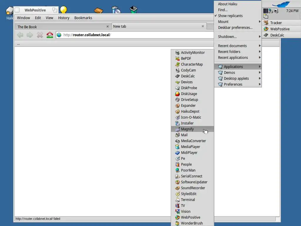This screenshot has width=301, height=226.
Task: Launch DriveSetup
Action: [x=192, y=99]
